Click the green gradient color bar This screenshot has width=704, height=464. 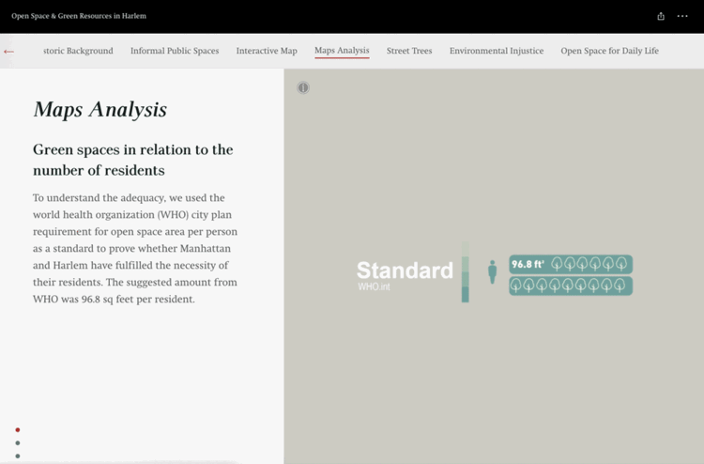(466, 271)
